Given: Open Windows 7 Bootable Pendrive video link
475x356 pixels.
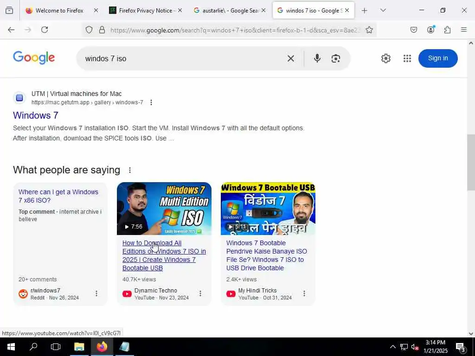Looking at the screenshot, I should (x=267, y=255).
